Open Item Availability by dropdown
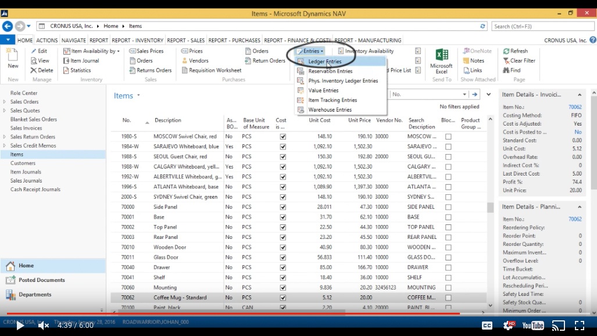 (92, 51)
